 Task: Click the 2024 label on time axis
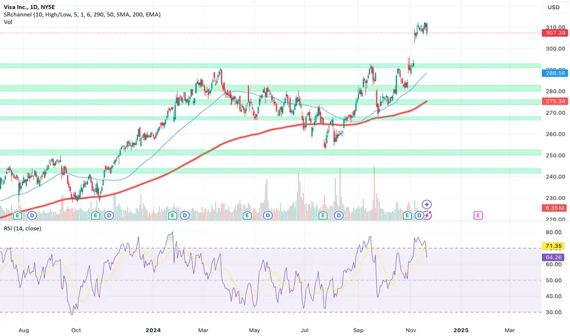[x=153, y=330]
